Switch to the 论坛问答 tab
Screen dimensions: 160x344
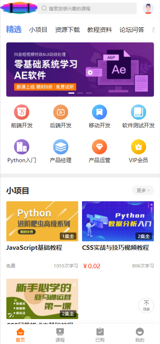132,29
